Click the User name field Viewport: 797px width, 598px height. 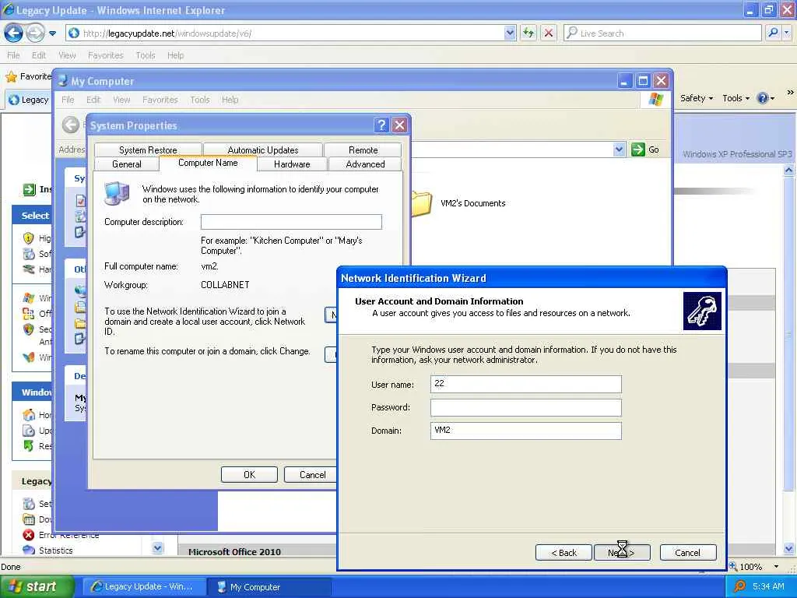525,384
